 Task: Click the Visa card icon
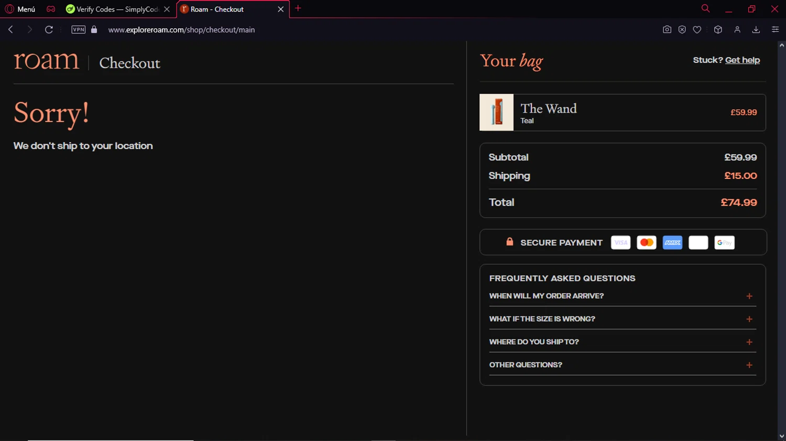(621, 243)
